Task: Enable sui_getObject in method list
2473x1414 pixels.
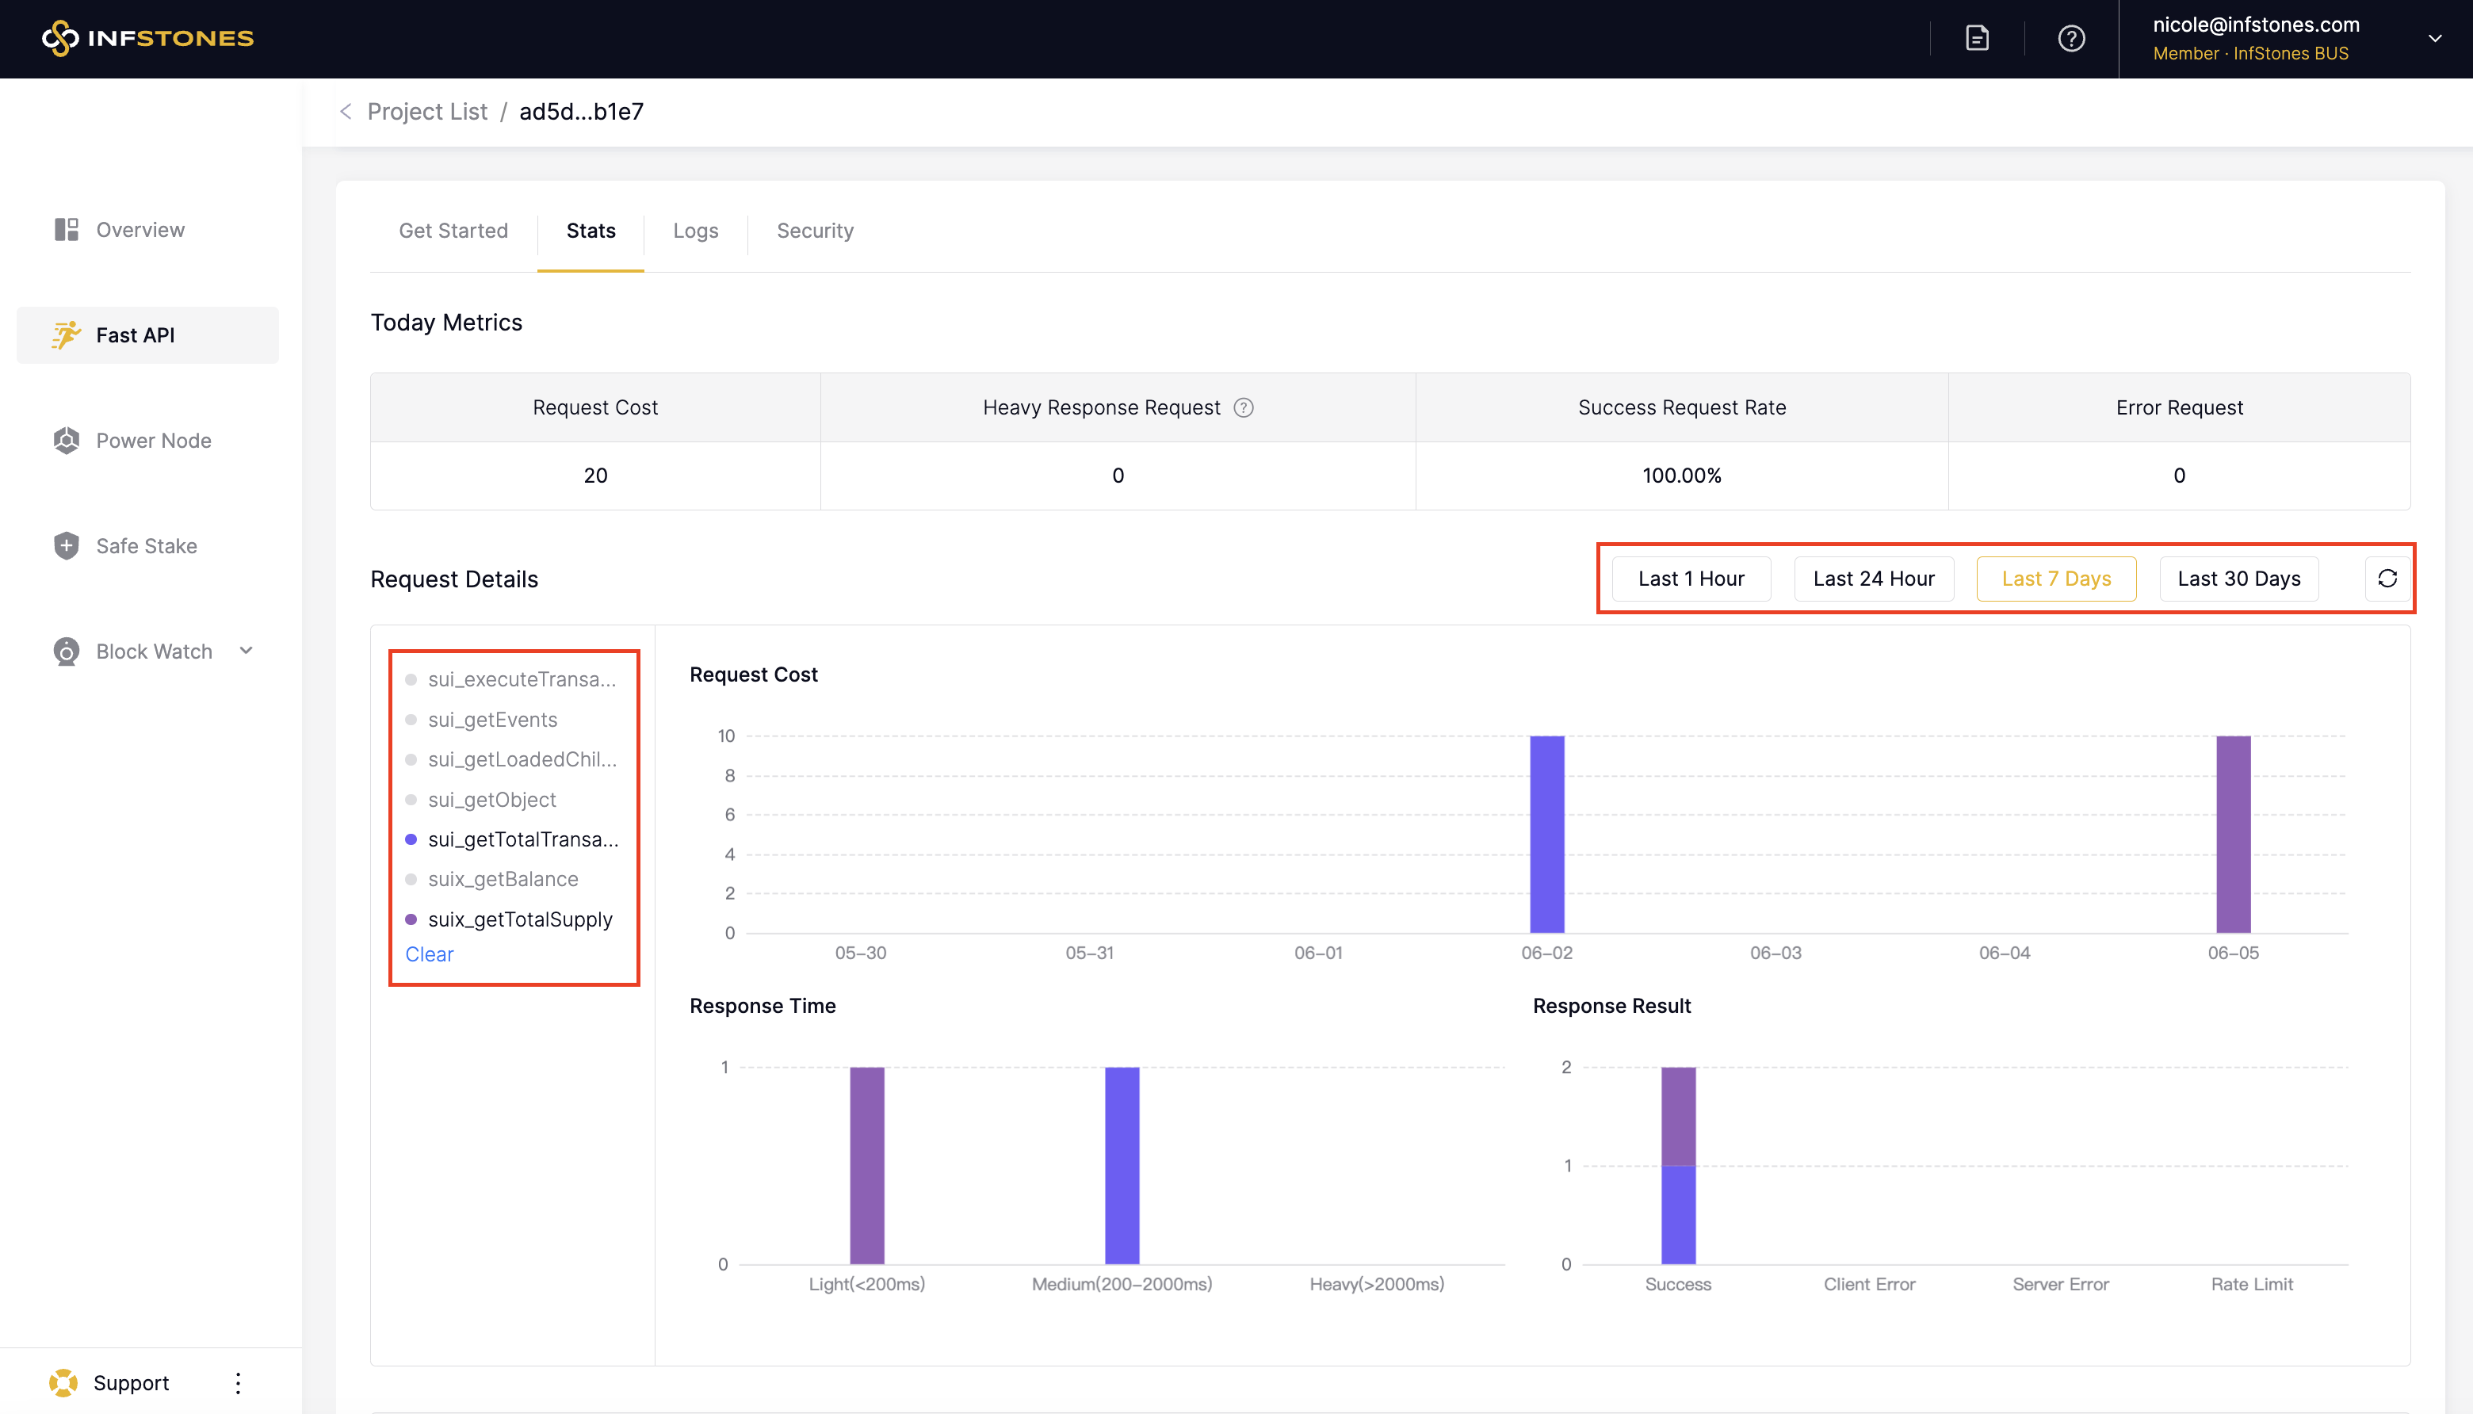Action: click(x=491, y=799)
